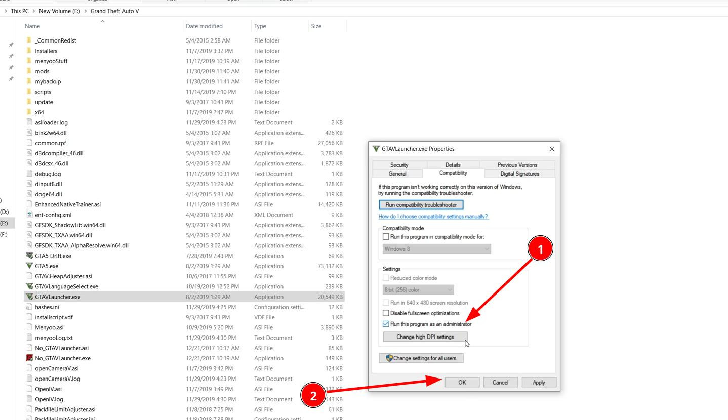The height and width of the screenshot is (420, 728).
Task: Click the dinput8.dll file icon
Action: pos(29,184)
